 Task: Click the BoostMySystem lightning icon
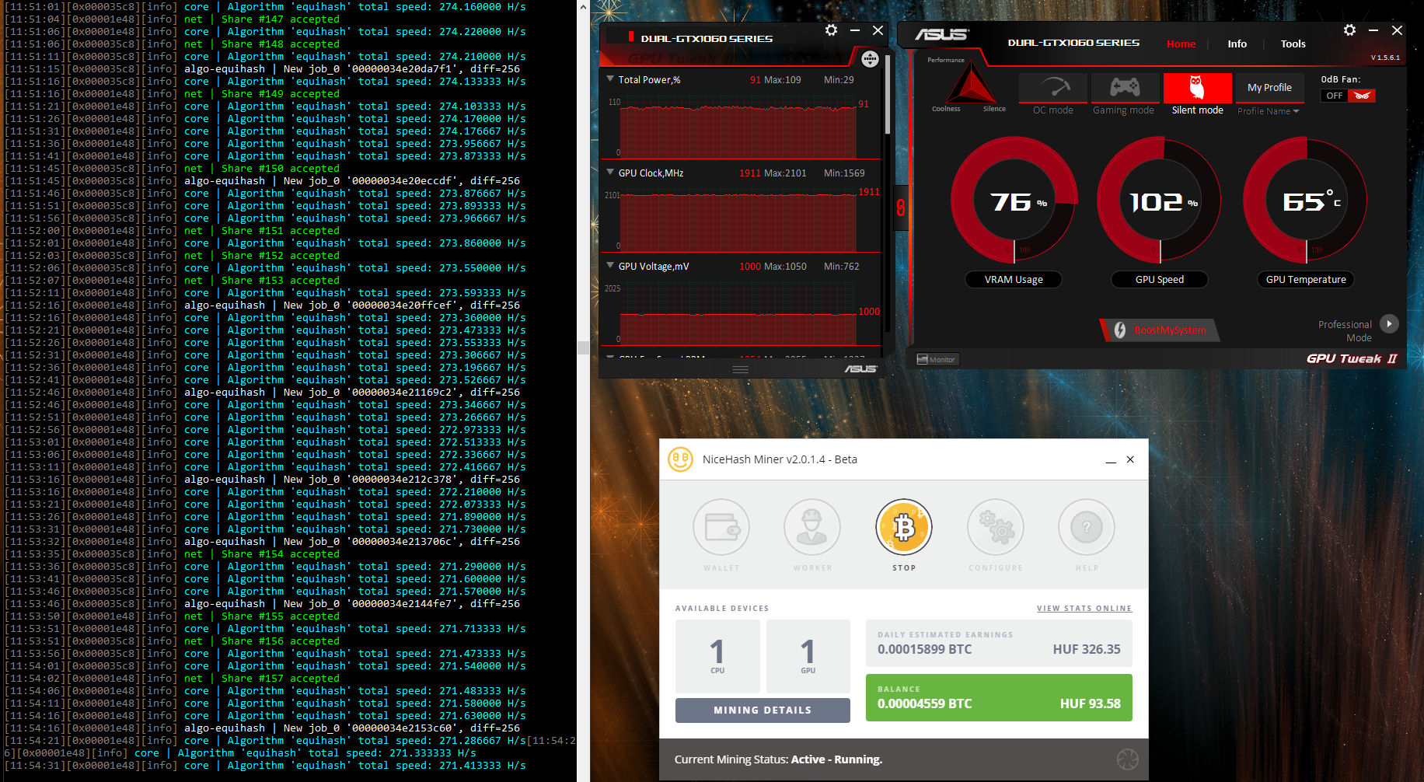(1120, 330)
